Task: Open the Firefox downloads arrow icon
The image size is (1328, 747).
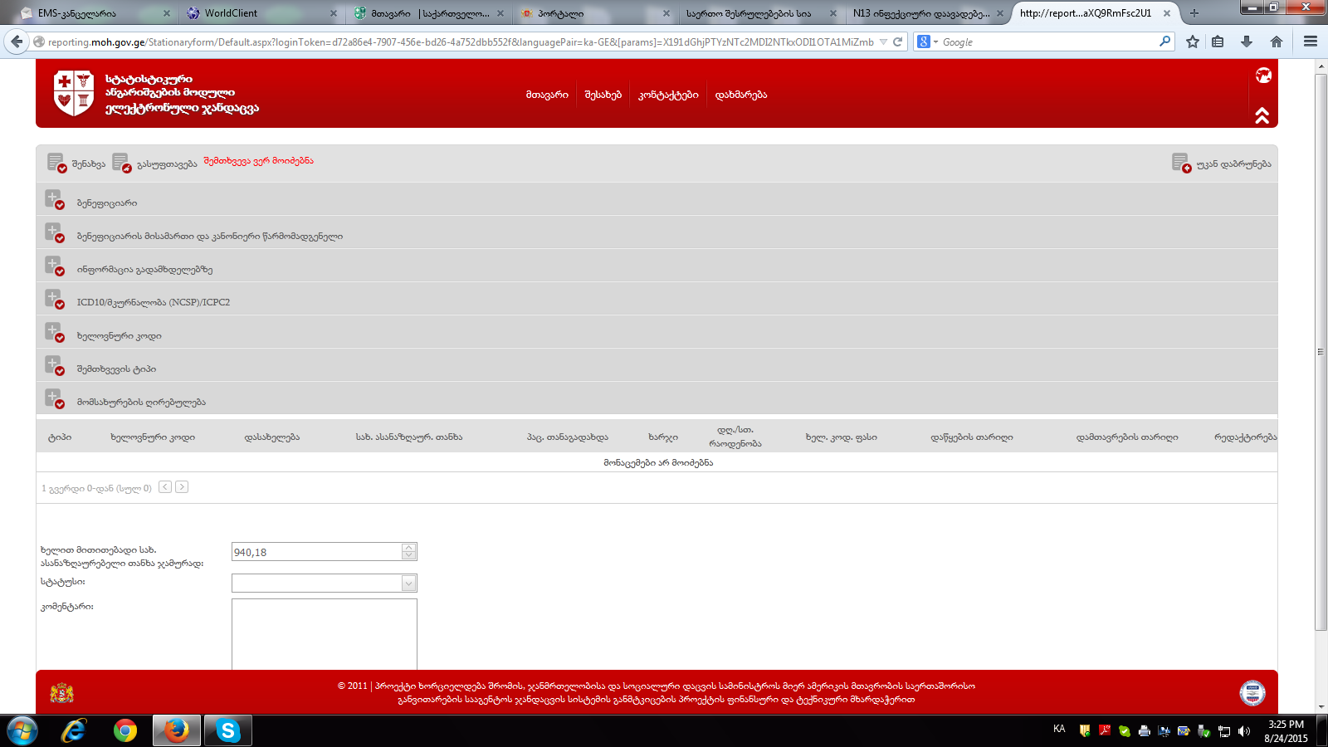Action: pyautogui.click(x=1246, y=41)
